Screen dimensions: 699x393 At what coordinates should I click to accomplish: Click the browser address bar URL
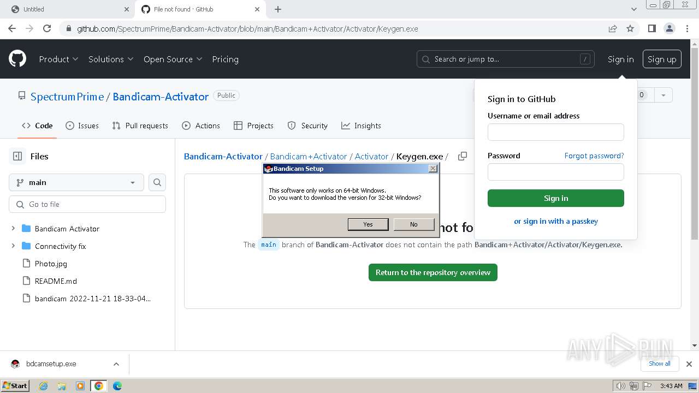click(x=247, y=28)
